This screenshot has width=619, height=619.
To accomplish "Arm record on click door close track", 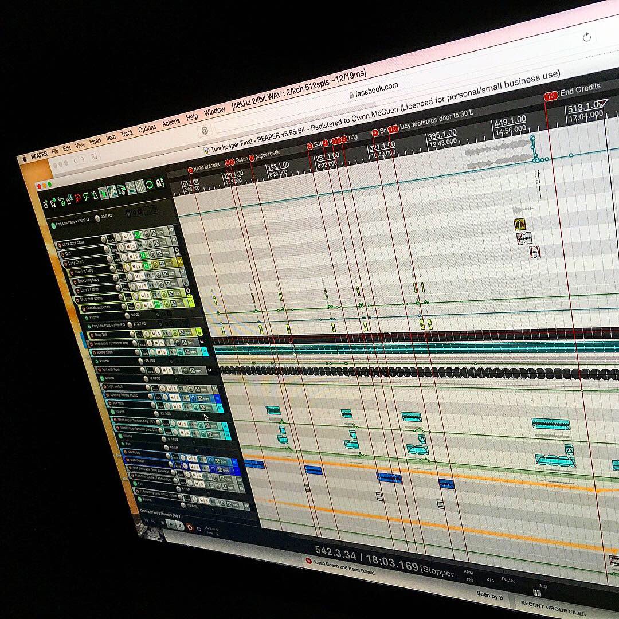I will (60, 245).
